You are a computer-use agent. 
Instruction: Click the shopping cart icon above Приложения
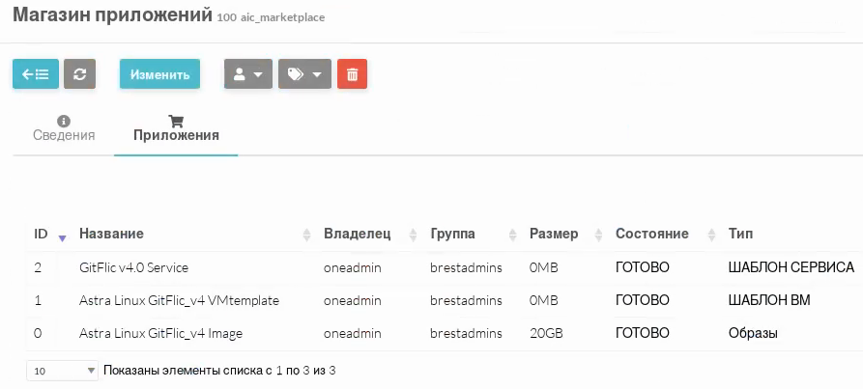tap(176, 121)
